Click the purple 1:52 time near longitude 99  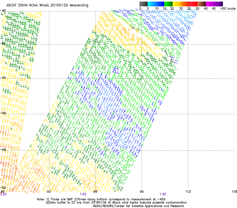click(163, 194)
